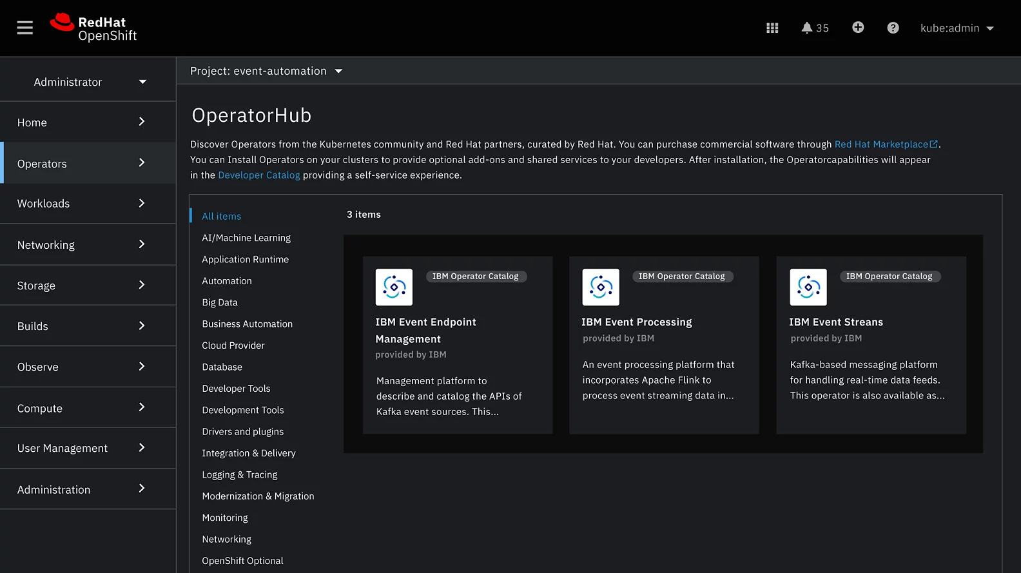Image resolution: width=1021 pixels, height=573 pixels.
Task: Click the IBM Event Streams operator icon
Action: coord(808,287)
